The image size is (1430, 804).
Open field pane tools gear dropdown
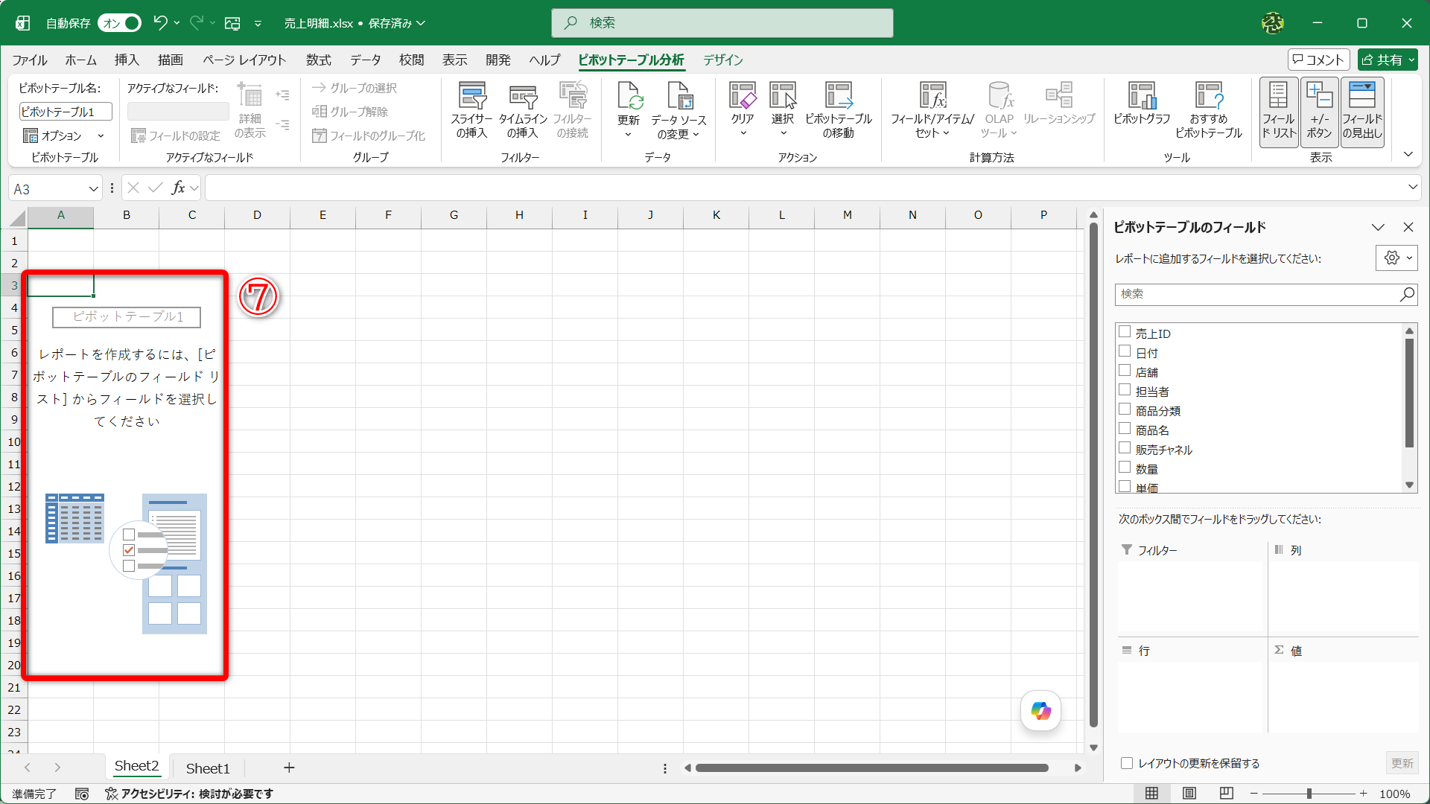[x=1396, y=258]
